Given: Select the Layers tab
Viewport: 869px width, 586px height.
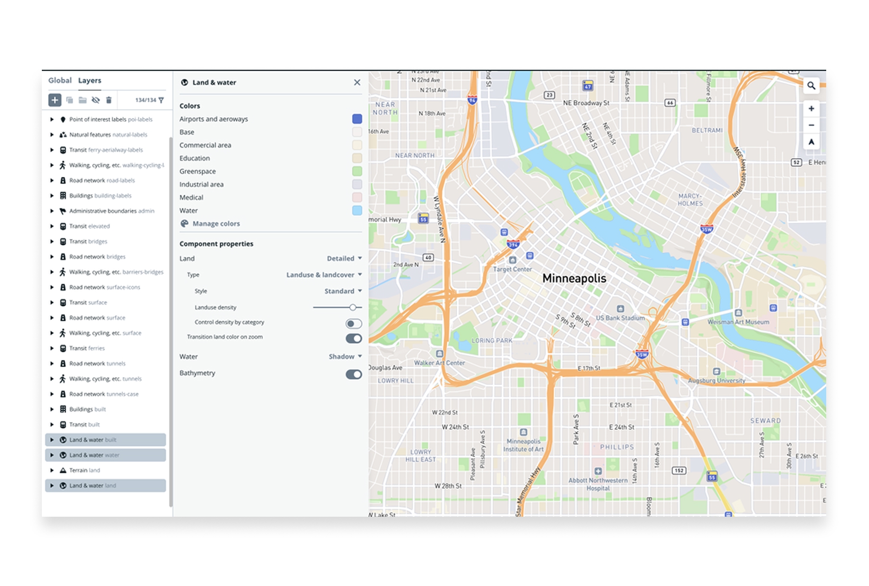Looking at the screenshot, I should pos(89,80).
